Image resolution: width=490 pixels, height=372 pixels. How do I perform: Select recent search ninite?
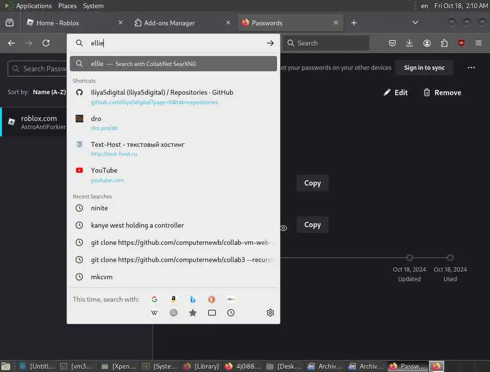[x=173, y=208]
